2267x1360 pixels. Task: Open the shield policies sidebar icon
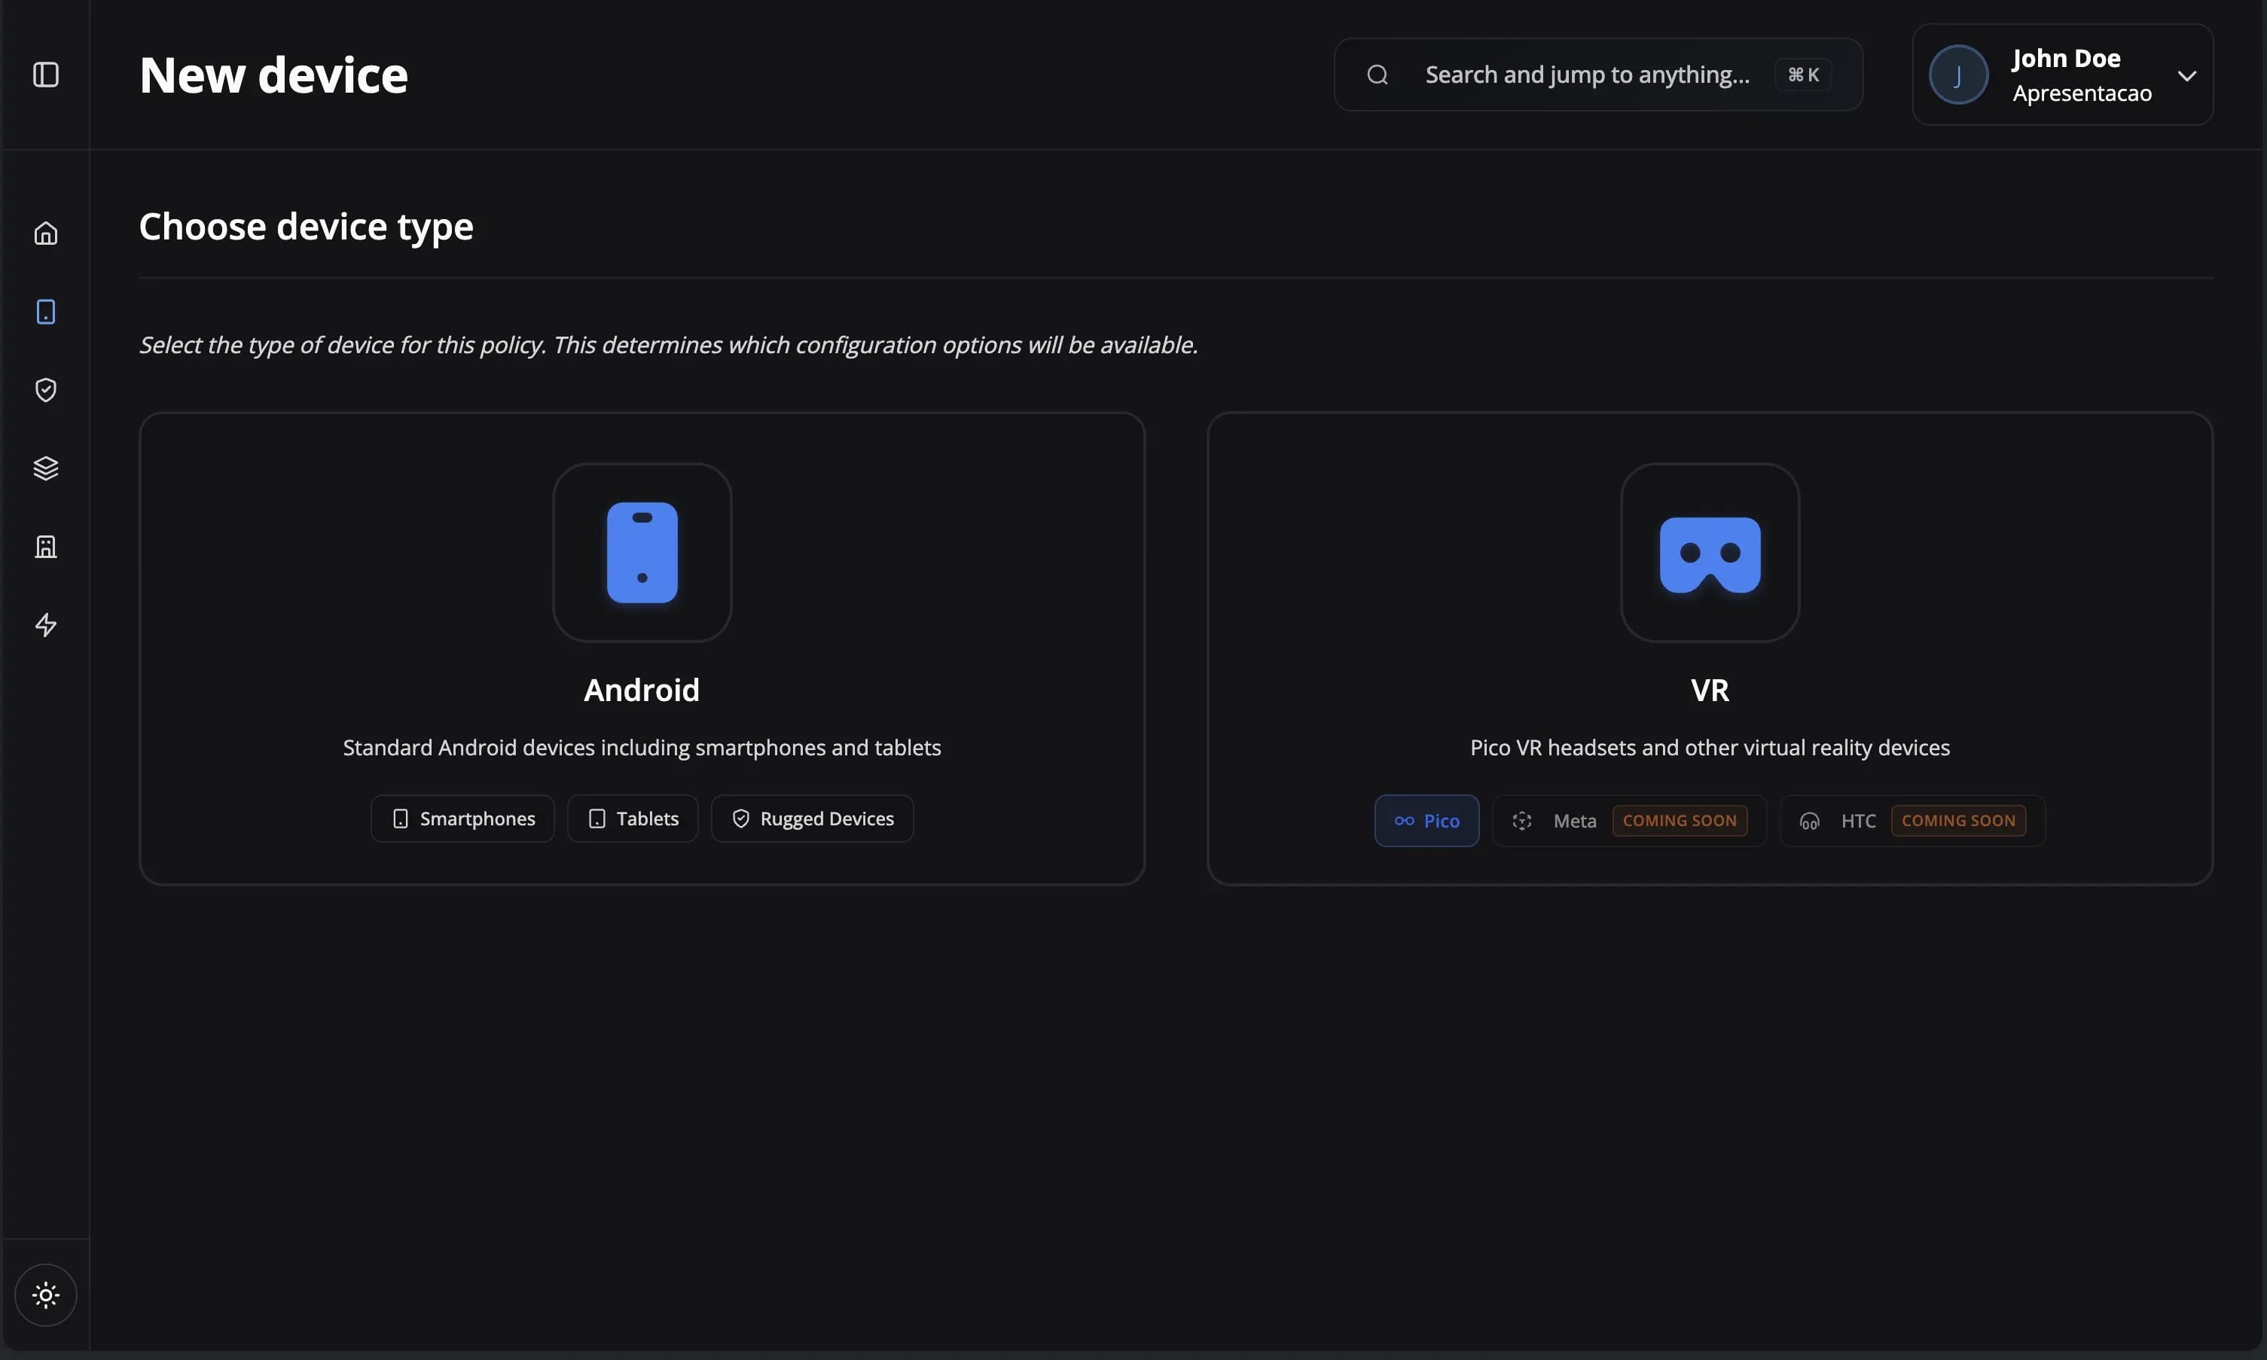[x=46, y=390]
